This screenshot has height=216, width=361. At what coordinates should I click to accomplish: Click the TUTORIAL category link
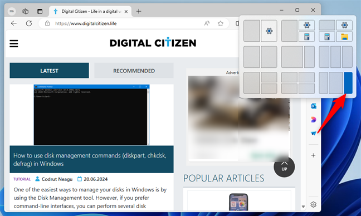tap(22, 179)
